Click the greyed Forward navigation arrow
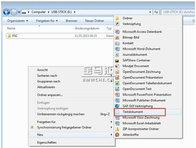 pos(14,12)
